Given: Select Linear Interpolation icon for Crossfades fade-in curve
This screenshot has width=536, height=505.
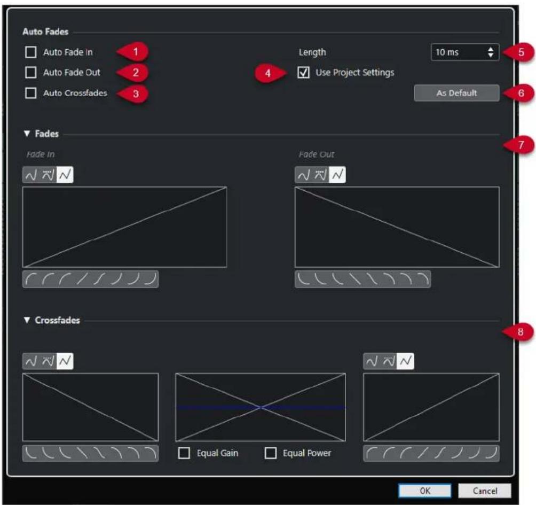Looking at the screenshot, I should tap(406, 361).
